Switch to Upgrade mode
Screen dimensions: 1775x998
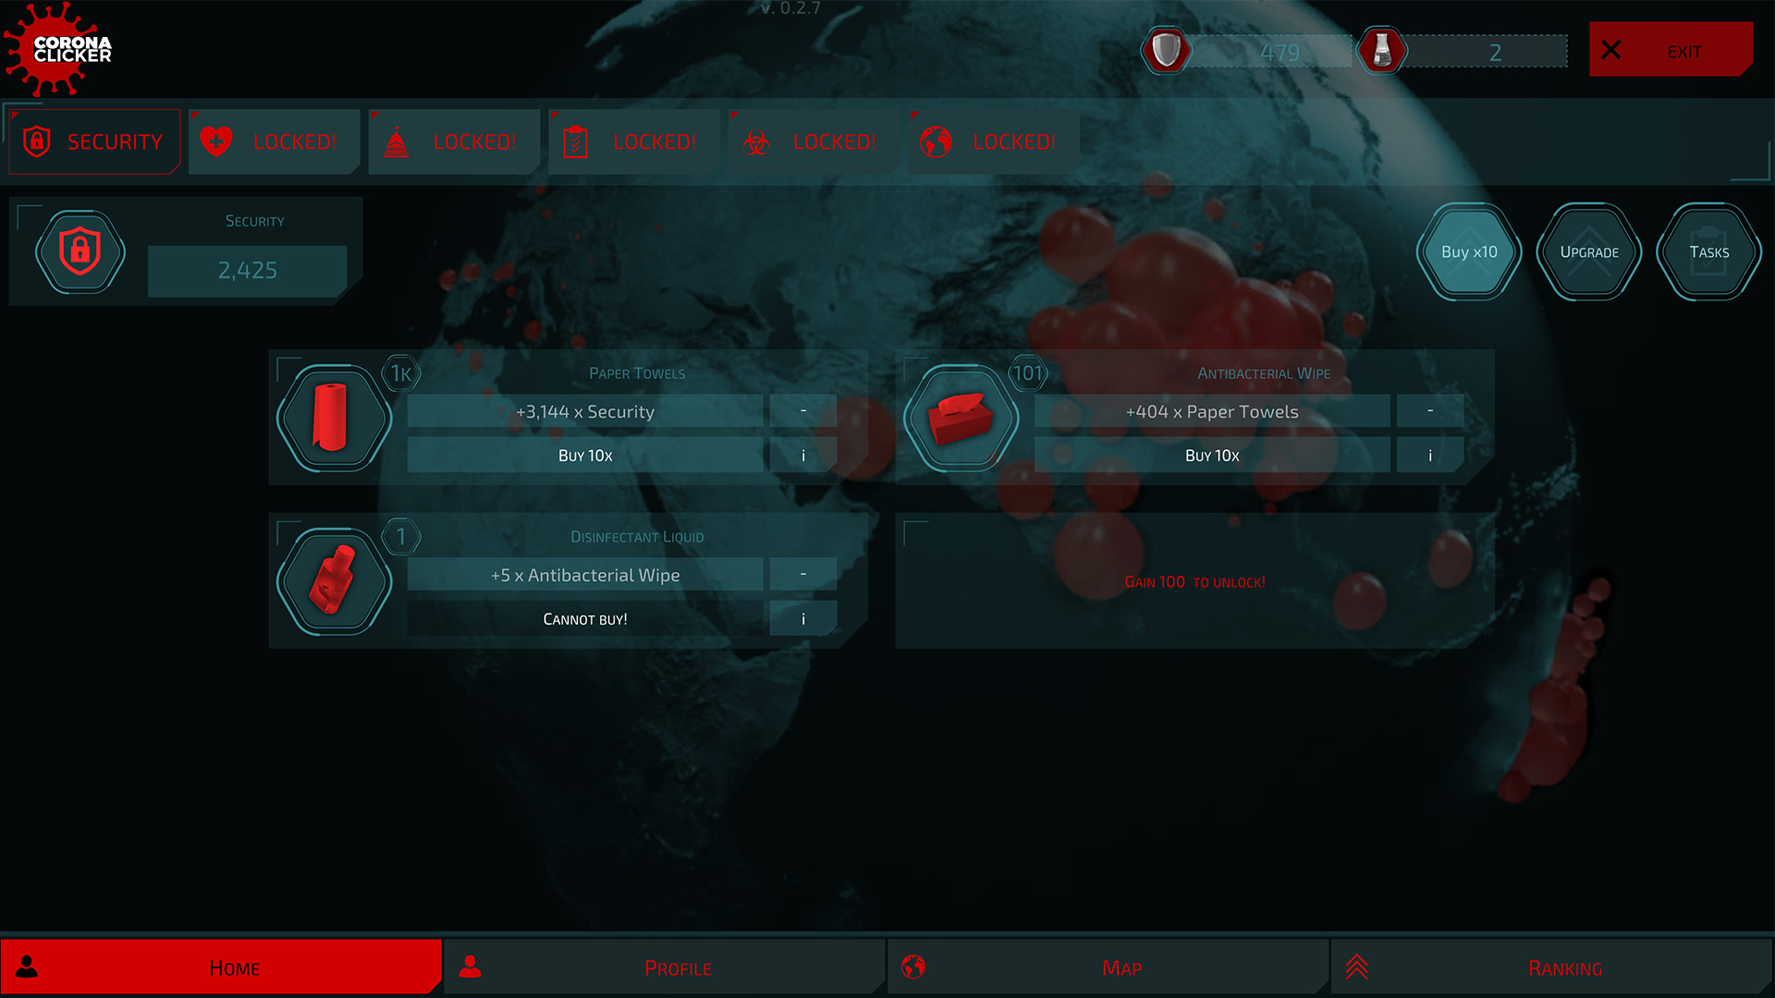point(1588,251)
